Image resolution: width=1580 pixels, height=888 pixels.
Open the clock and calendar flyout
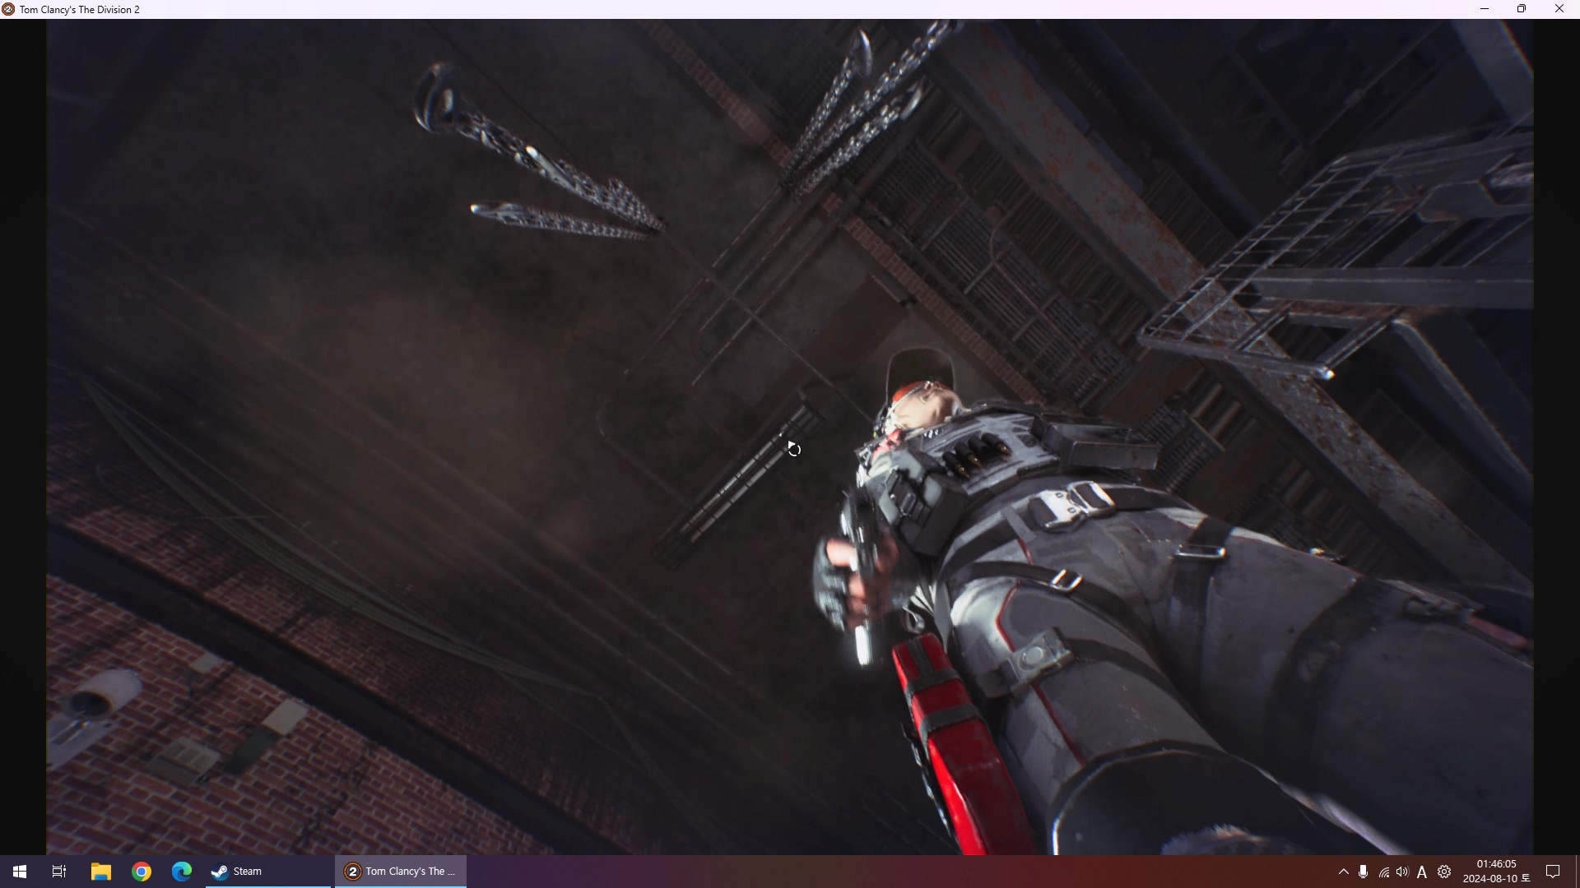[x=1496, y=872]
